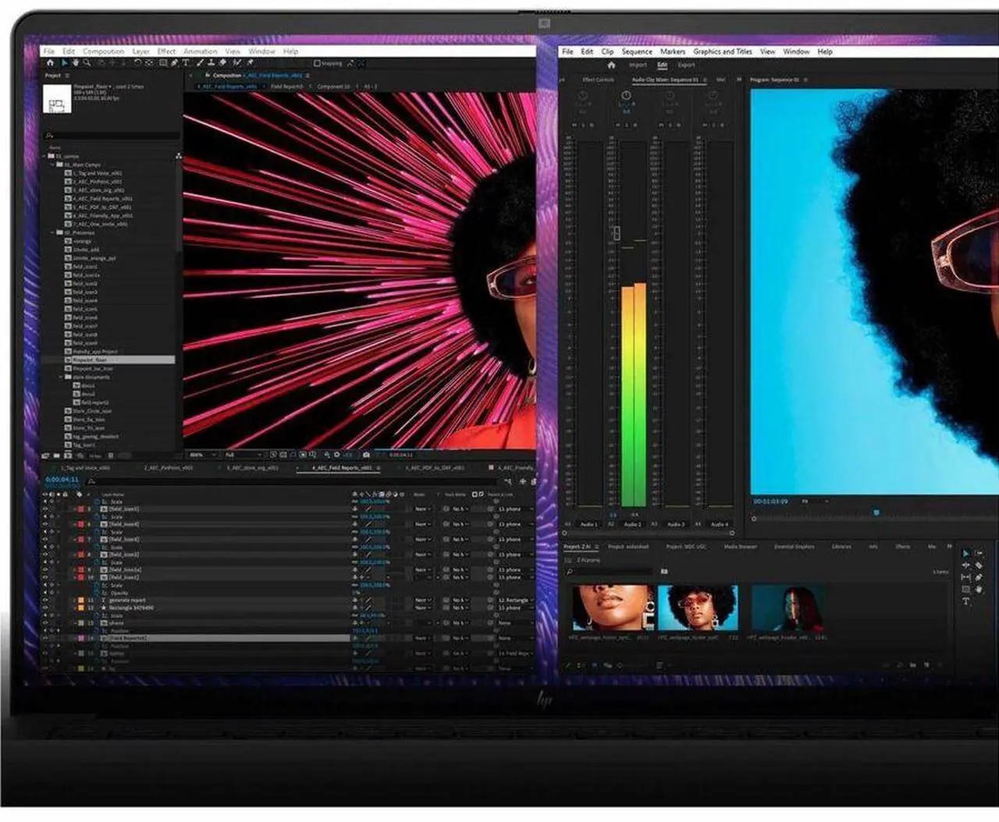Image resolution: width=999 pixels, height=822 pixels.
Task: Solo the Audio 2 track in Clip Mixer
Action: [x=626, y=125]
